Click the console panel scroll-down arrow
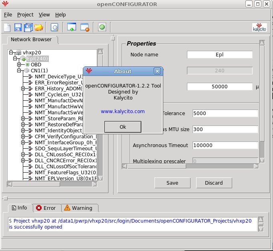 [261, 229]
